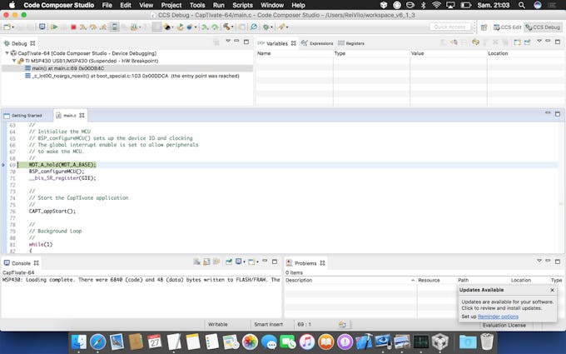This screenshot has height=354, width=566.
Task: Open the Open Console dropdown arrow
Action: [257, 262]
